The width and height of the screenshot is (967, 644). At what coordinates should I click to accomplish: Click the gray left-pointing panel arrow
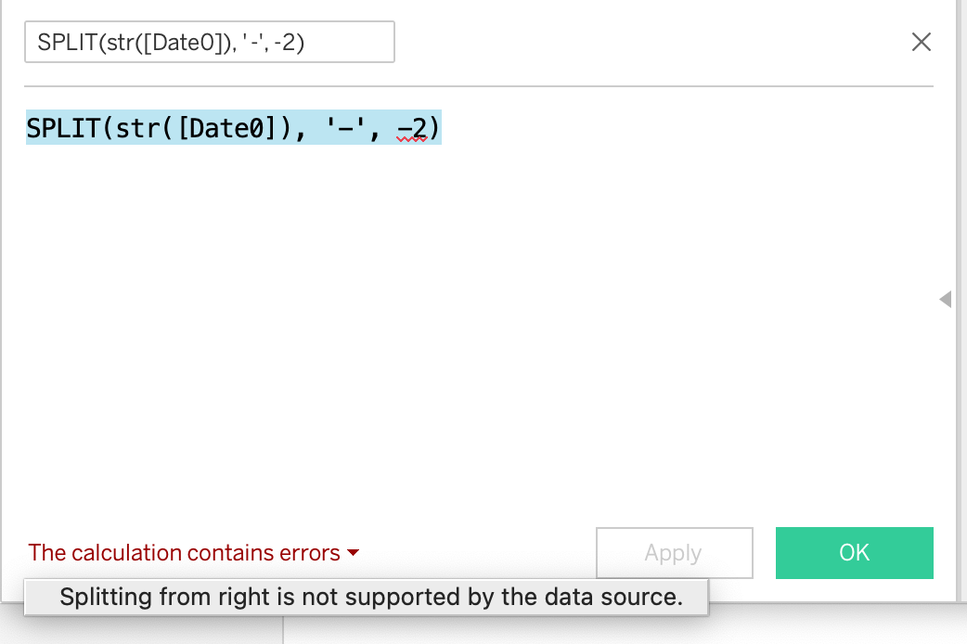947,299
